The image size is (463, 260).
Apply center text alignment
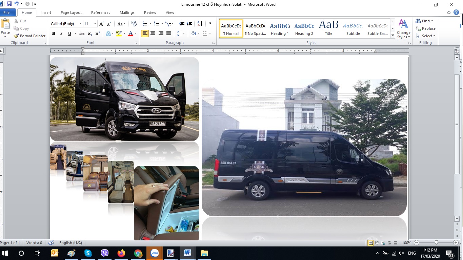tap(153, 34)
